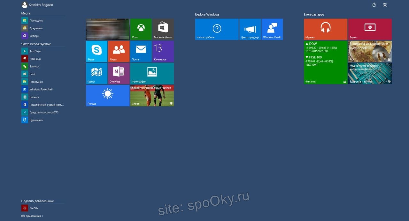Open the Здоровье и фитнес tile

tap(370, 73)
